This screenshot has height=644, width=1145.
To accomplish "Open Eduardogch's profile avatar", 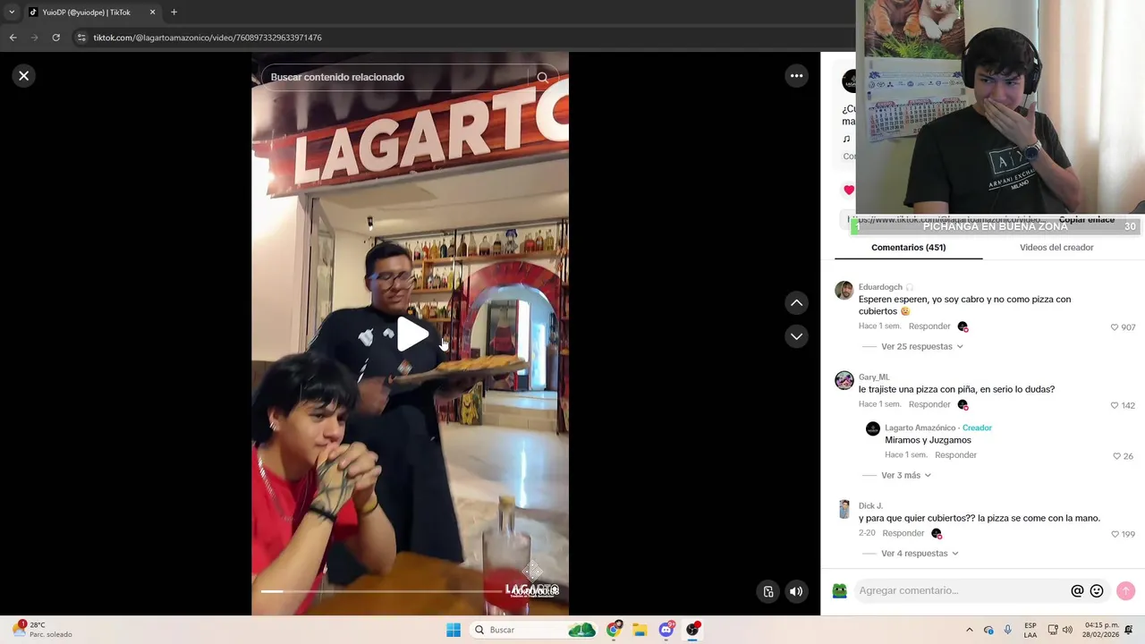I will 844,290.
